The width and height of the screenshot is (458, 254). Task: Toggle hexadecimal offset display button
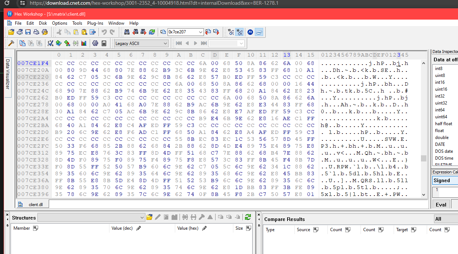pyautogui.click(x=240, y=32)
